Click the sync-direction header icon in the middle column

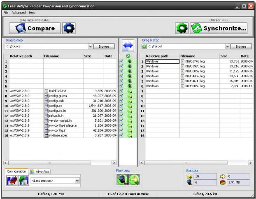point(128,56)
